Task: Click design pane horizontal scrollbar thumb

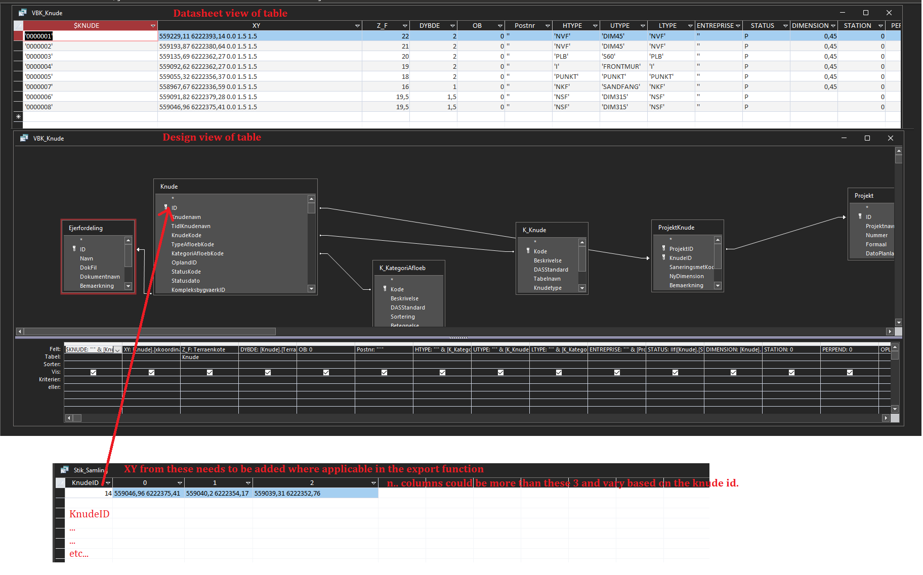Action: [x=150, y=332]
